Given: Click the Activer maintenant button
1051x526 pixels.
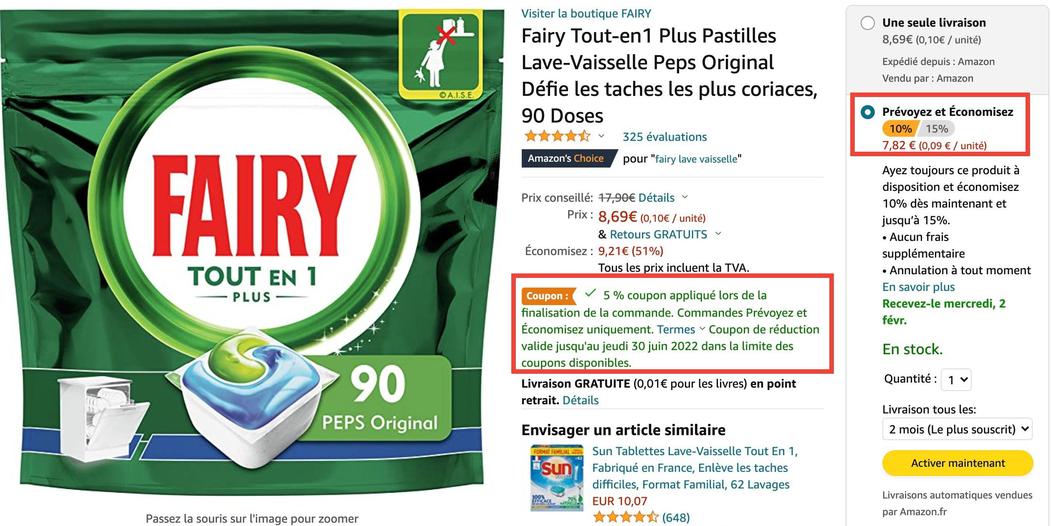Looking at the screenshot, I should click(958, 463).
